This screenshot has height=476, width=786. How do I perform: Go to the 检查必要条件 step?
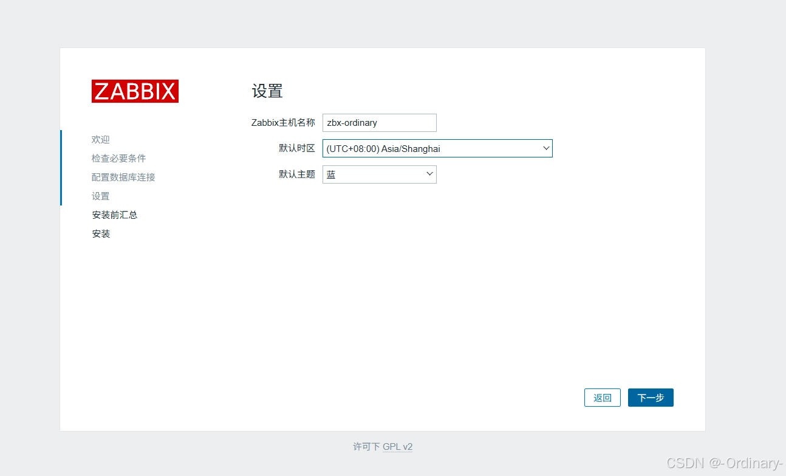119,159
